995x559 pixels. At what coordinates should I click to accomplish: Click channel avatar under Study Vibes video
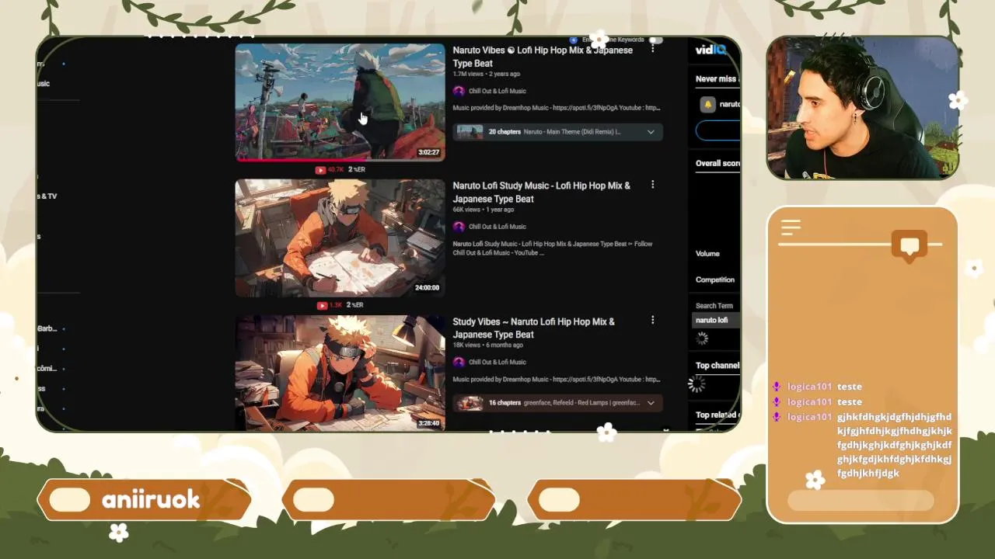coord(459,362)
